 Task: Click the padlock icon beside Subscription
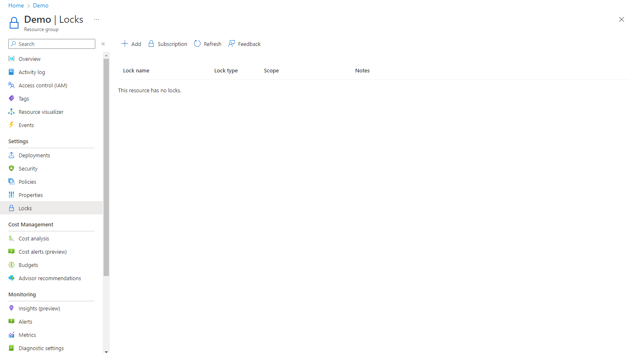point(151,43)
